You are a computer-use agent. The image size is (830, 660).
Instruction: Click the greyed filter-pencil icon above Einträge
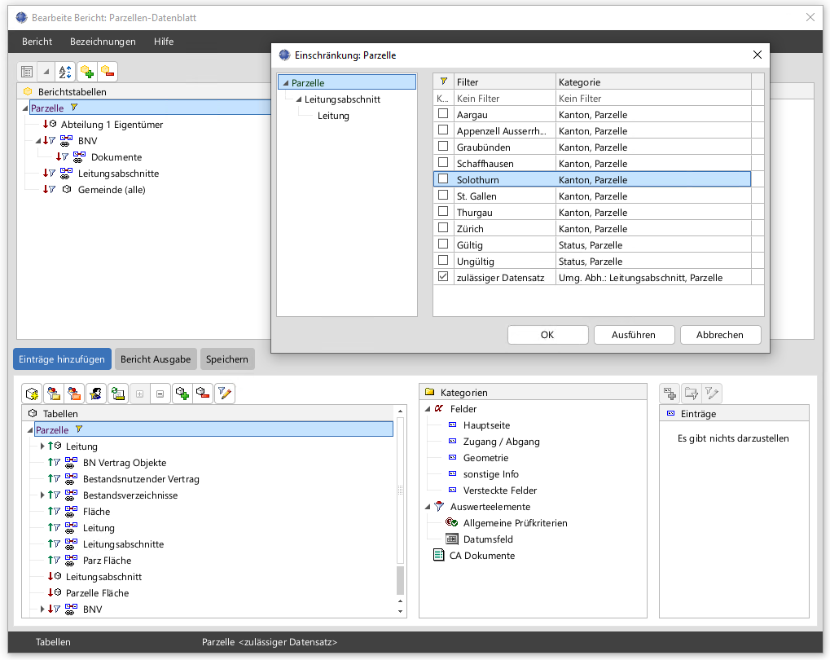[712, 394]
